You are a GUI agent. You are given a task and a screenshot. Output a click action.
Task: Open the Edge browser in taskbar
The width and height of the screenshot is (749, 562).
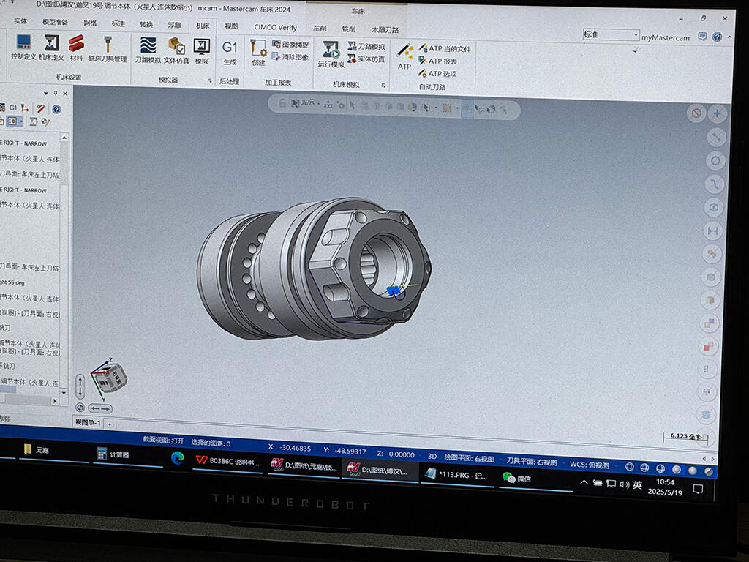tap(178, 458)
